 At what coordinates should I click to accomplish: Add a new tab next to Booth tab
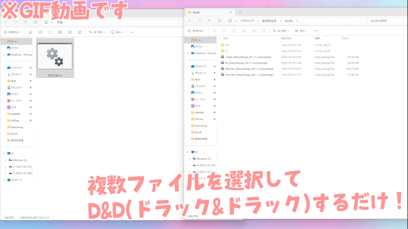(x=240, y=12)
